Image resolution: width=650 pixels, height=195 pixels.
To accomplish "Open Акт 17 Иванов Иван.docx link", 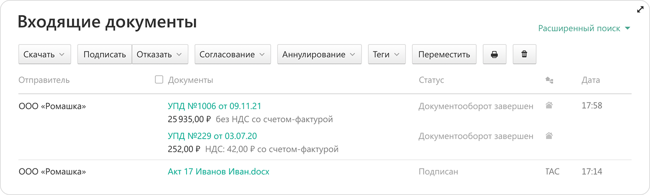I will 219,172.
